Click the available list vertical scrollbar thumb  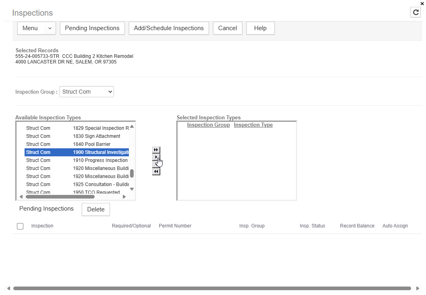pos(132,173)
